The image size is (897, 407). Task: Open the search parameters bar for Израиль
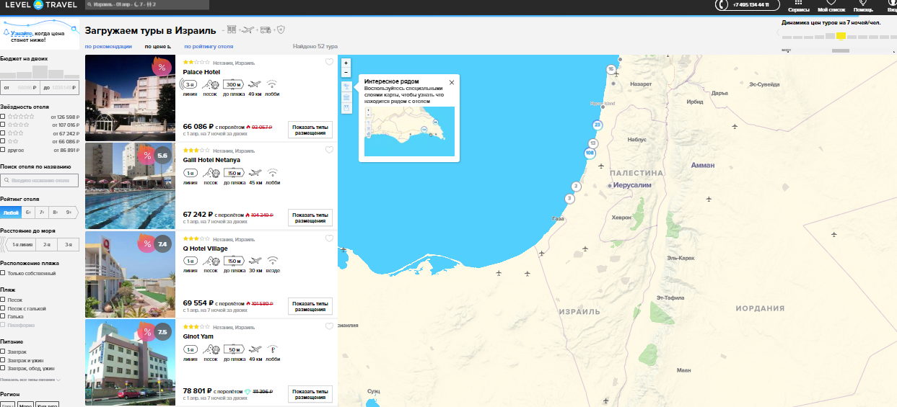pyautogui.click(x=147, y=5)
